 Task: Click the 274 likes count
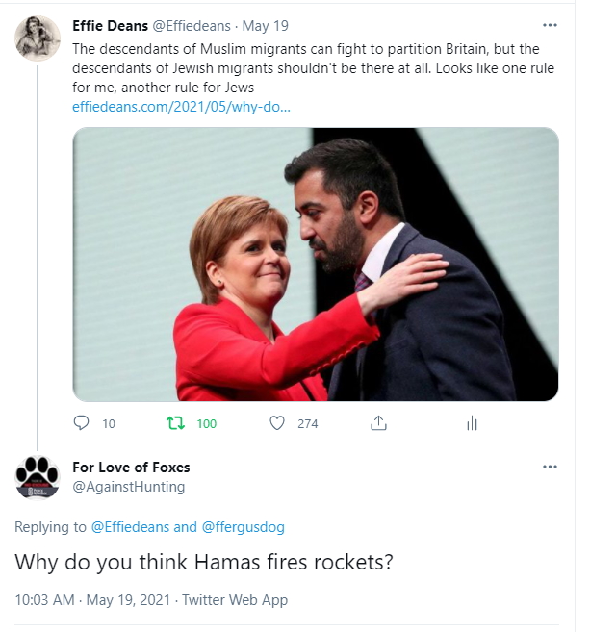(x=307, y=423)
